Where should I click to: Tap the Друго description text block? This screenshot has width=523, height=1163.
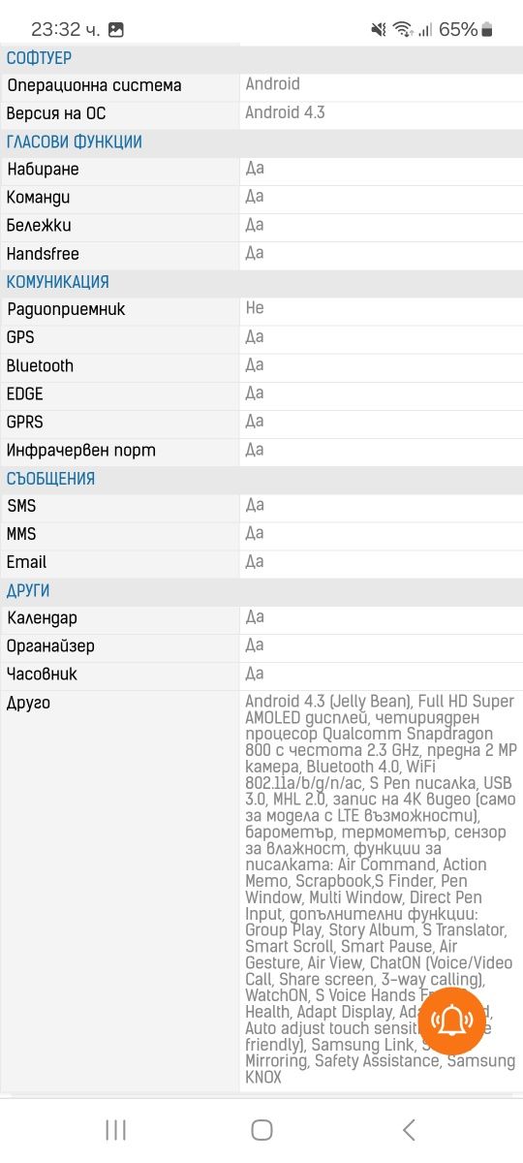point(381,889)
